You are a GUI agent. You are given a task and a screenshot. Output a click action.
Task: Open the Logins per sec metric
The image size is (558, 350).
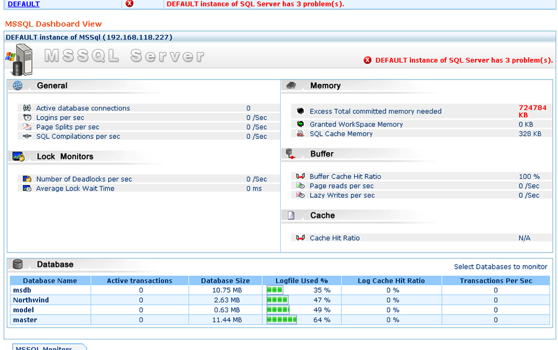[x=60, y=117]
